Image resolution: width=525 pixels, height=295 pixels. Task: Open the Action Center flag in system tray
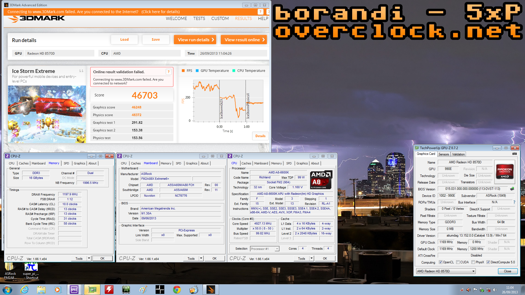[x=475, y=290]
